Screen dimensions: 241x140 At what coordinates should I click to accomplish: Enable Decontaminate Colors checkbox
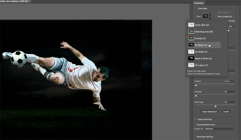[x=195, y=125]
